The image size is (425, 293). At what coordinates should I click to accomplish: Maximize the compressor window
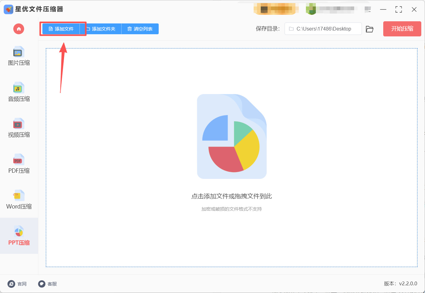[399, 10]
